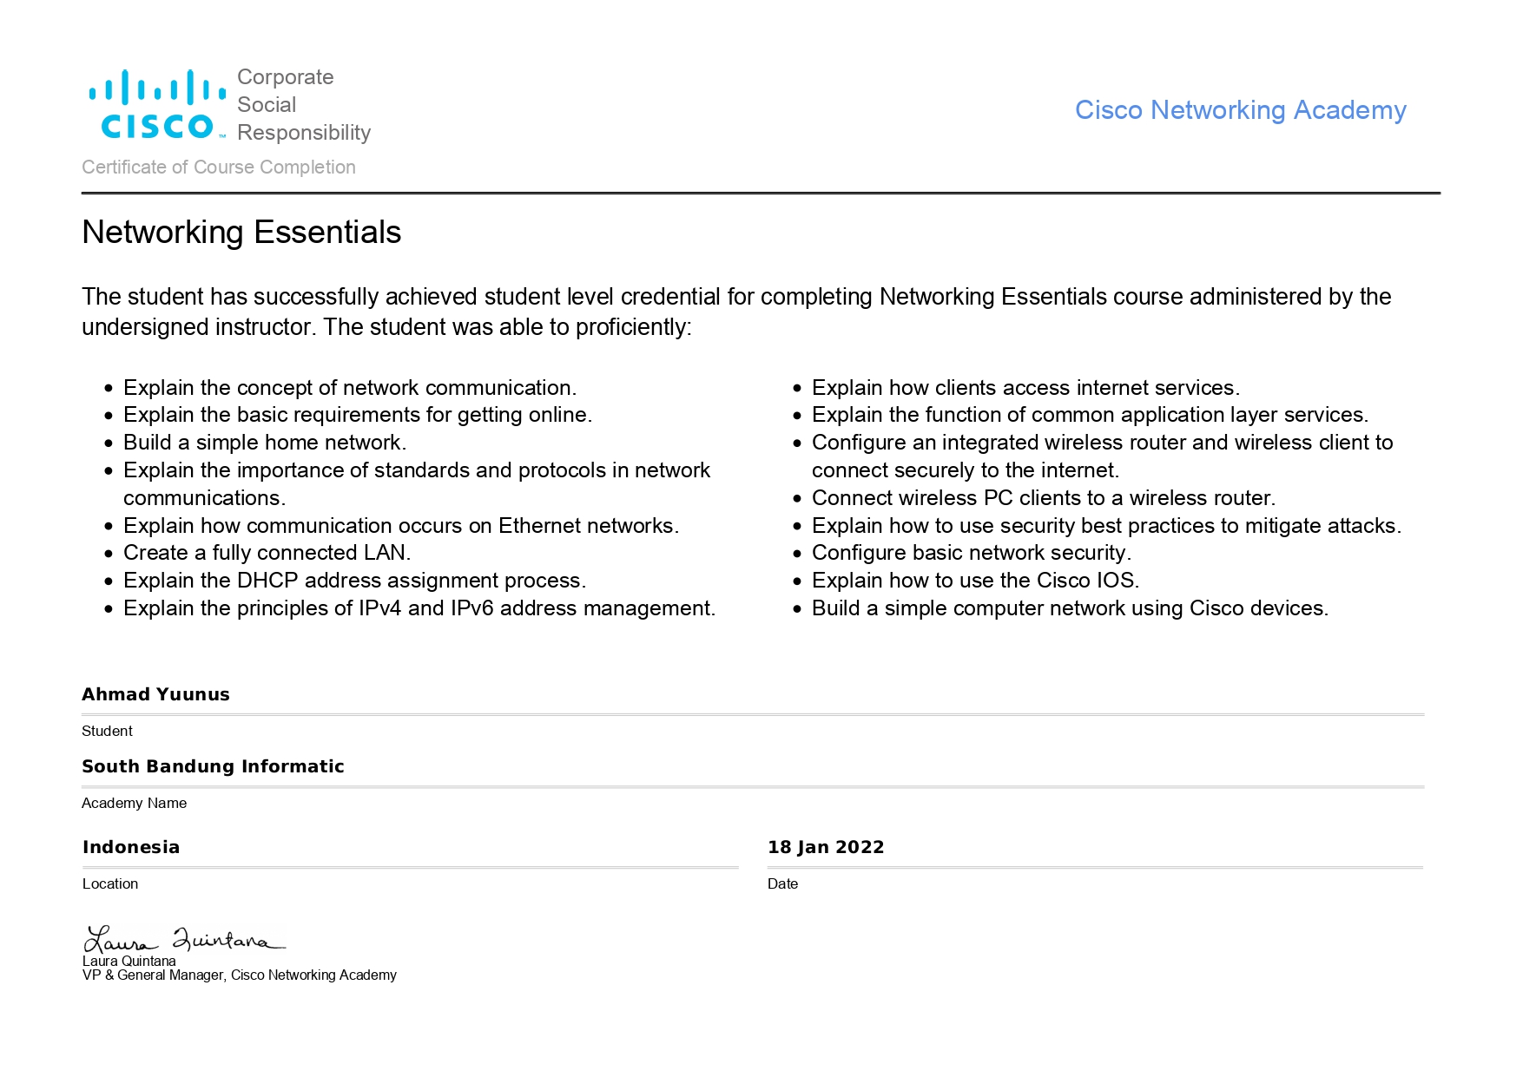Click the Student label under the name
The image size is (1523, 1077).
108,732
